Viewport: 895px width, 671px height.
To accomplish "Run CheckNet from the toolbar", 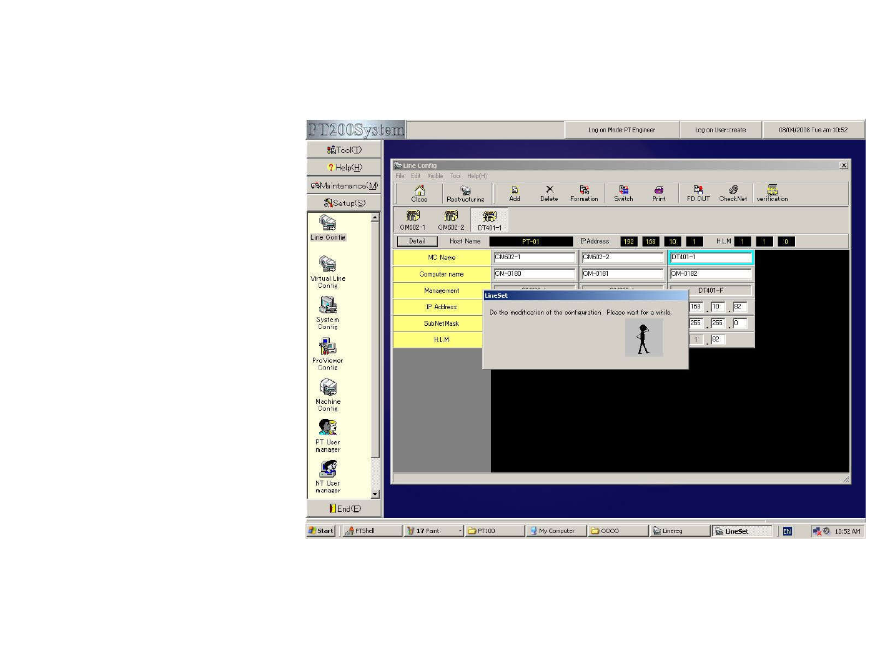I will (x=733, y=193).
